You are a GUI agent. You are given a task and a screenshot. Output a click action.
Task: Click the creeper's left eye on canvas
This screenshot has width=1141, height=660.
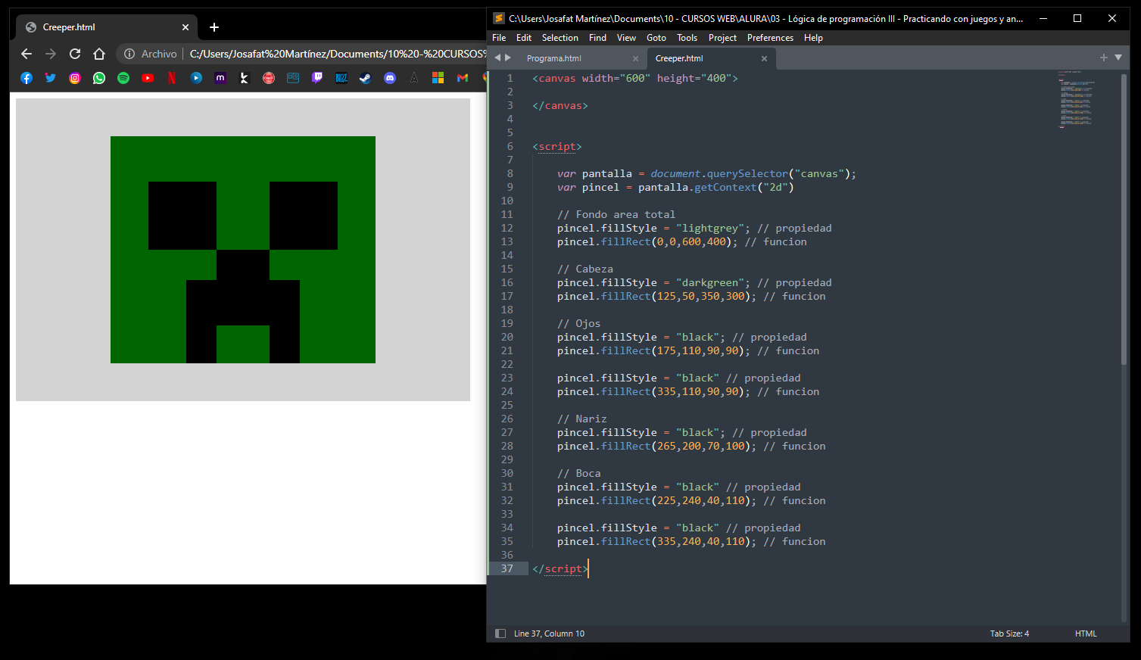(x=182, y=216)
